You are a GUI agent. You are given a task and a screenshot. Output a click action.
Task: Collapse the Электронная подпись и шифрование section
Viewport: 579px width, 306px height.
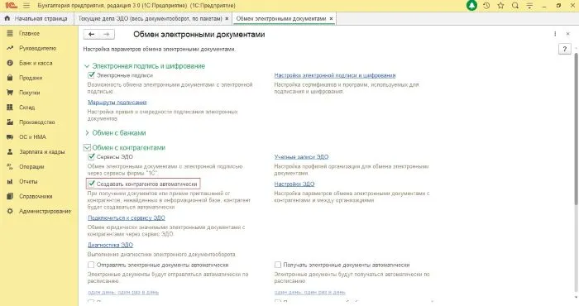click(x=87, y=66)
